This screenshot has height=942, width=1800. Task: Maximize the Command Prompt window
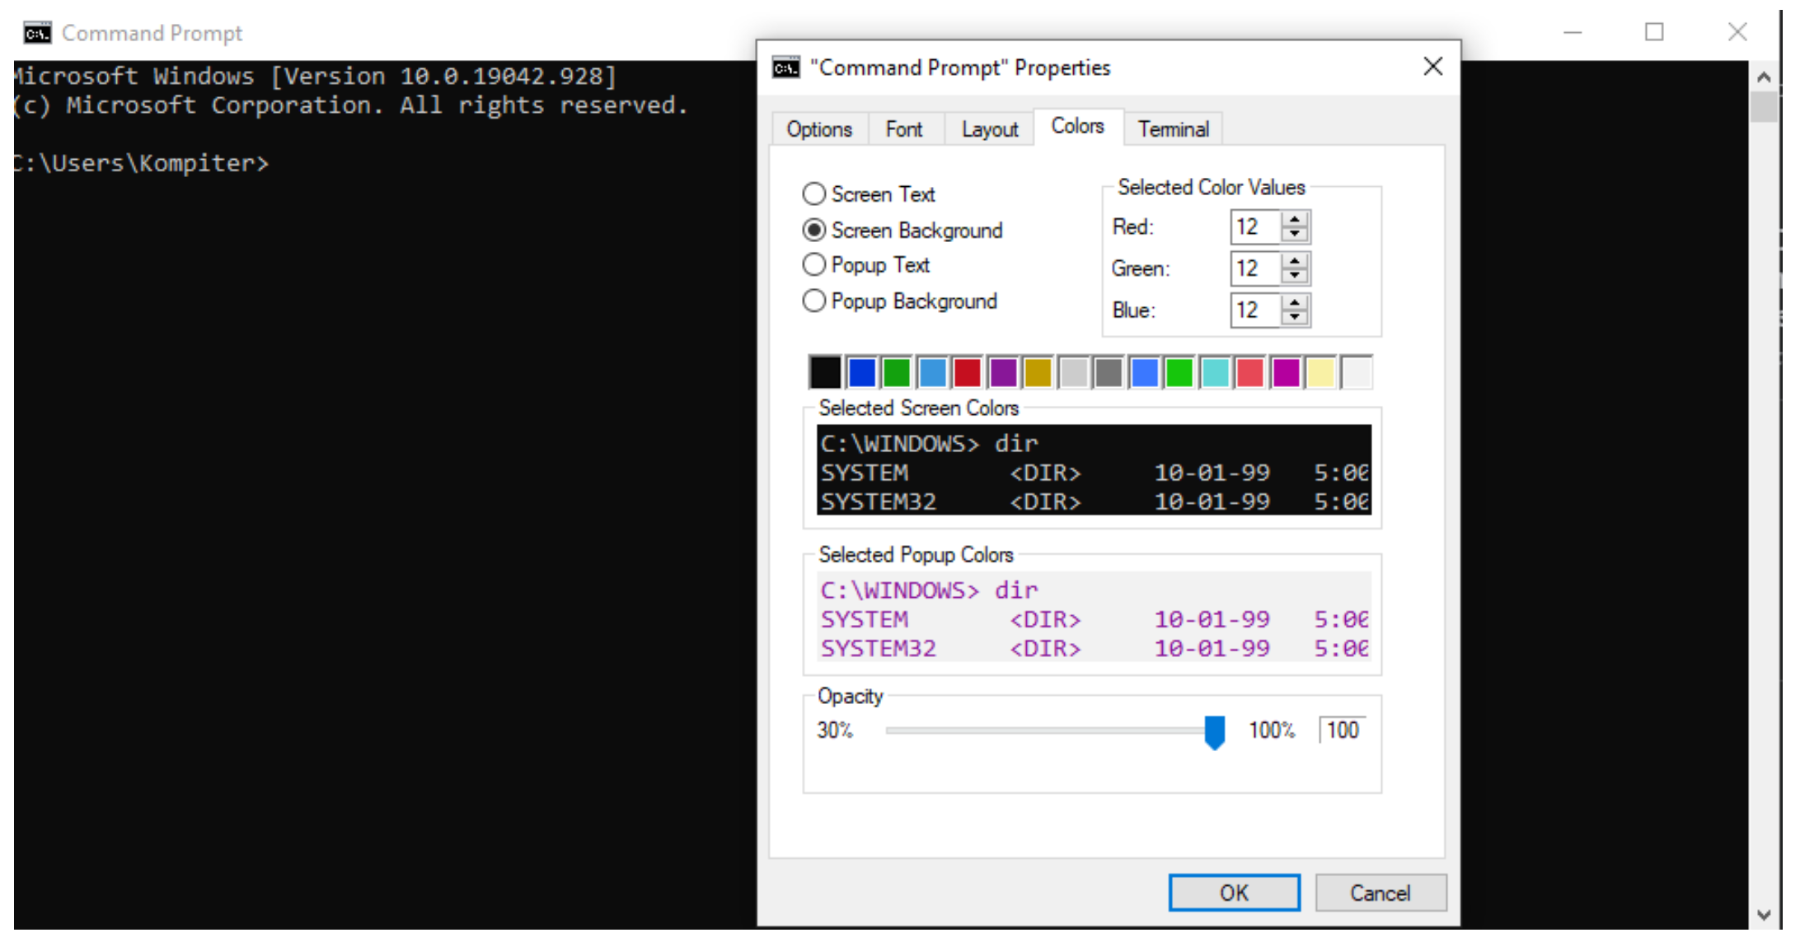[x=1654, y=33]
